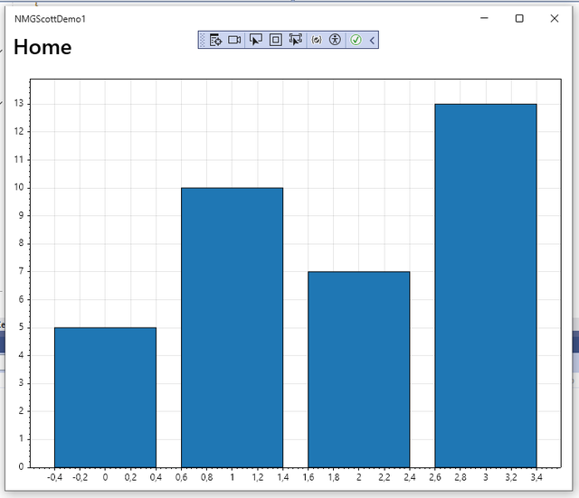Click the third bar with value 7
The image size is (579, 498).
coord(359,370)
